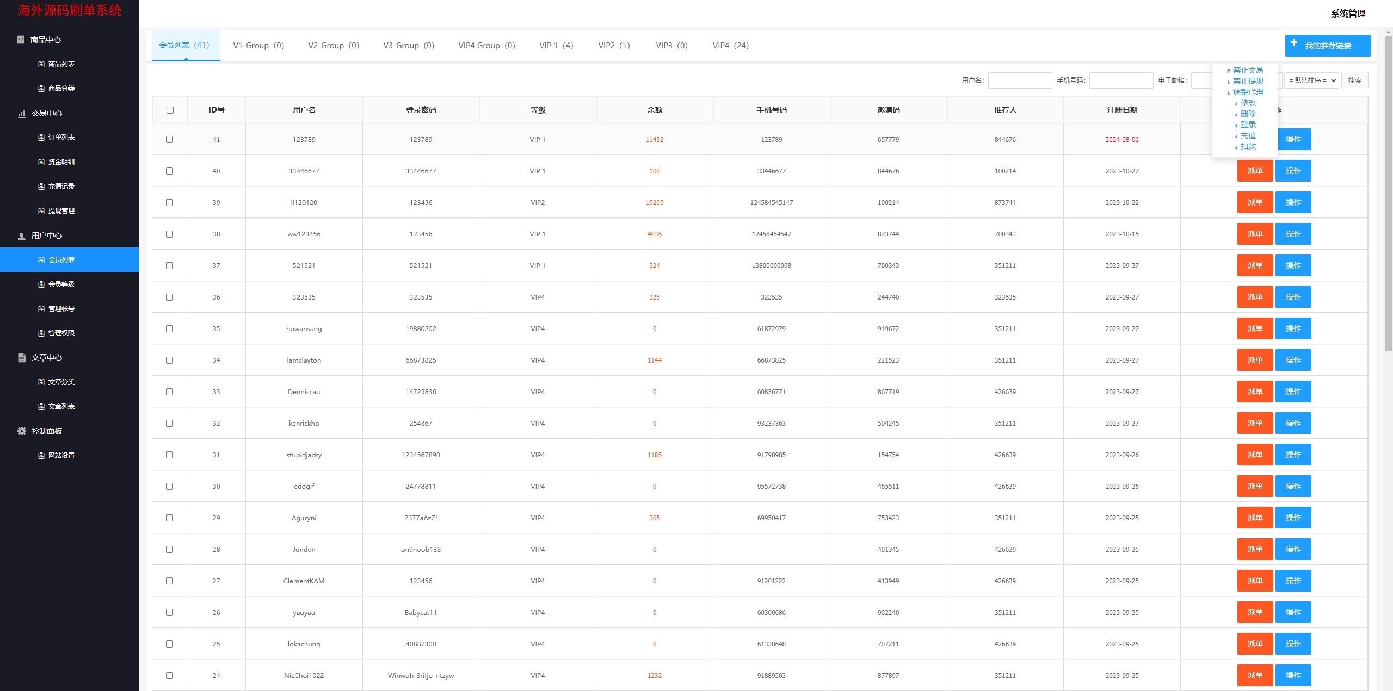This screenshot has width=1393, height=691.
Task: Click the 用户中心 person icon
Action: click(22, 236)
